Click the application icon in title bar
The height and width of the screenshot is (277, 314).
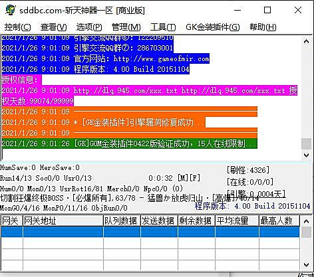pos(11,10)
